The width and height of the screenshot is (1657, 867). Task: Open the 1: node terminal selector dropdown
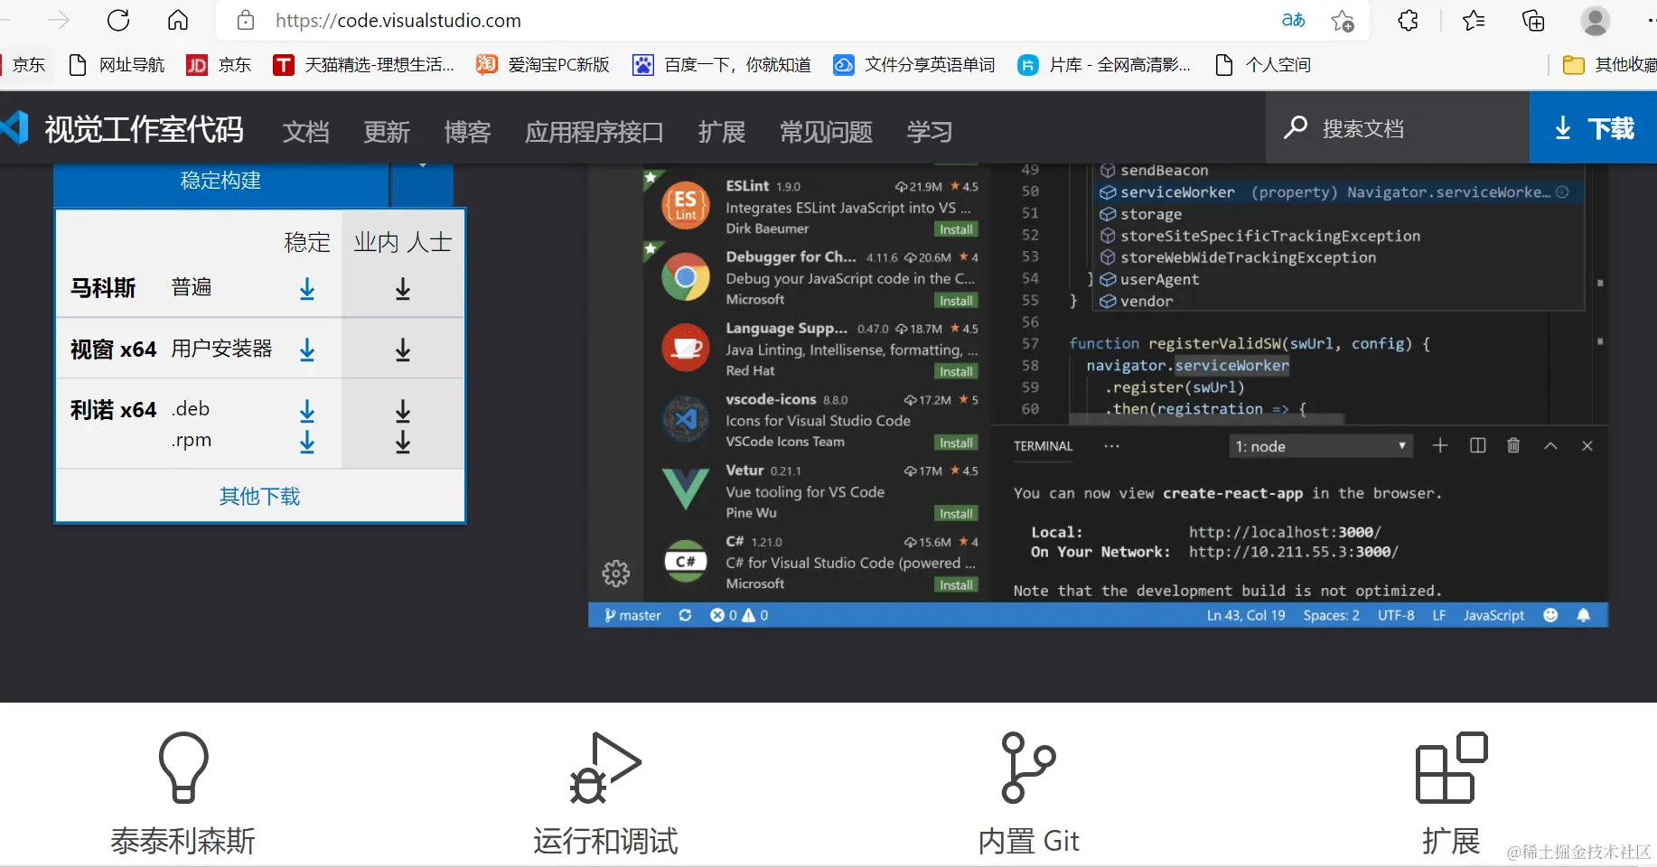tap(1320, 446)
